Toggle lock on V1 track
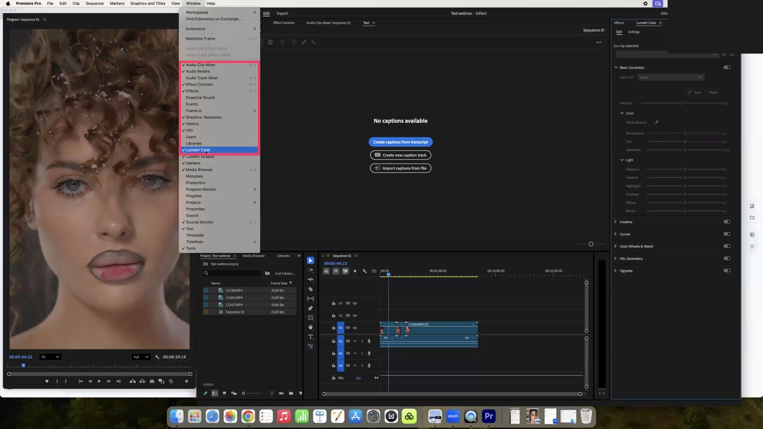 pyautogui.click(x=333, y=328)
